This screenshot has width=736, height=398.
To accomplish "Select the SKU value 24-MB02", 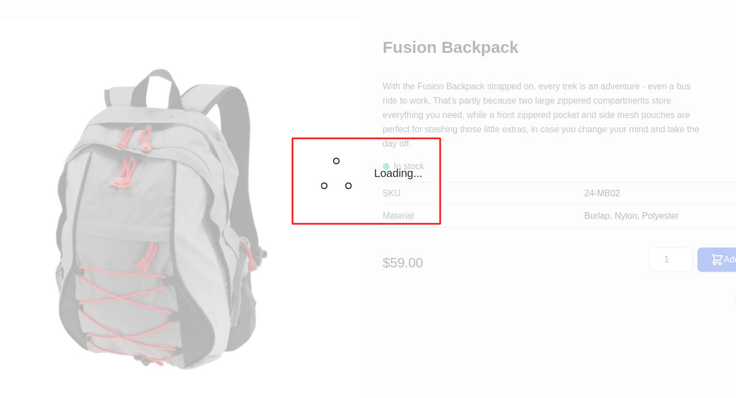I will pos(602,193).
